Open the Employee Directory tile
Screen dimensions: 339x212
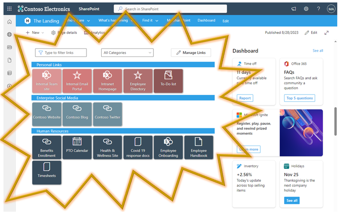pyautogui.click(x=138, y=81)
